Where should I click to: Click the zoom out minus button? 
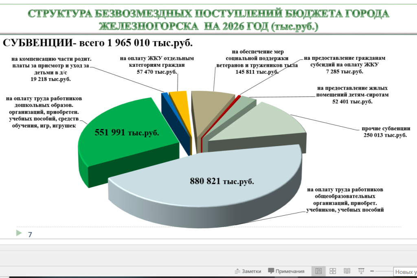tap(372, 271)
